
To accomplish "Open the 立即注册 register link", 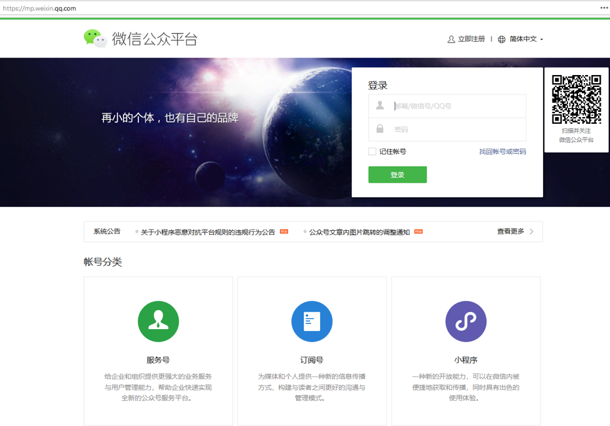I will pyautogui.click(x=471, y=39).
